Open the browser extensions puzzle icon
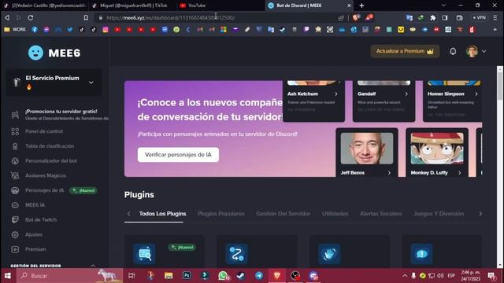Viewport: 504px width, 283px height. pos(433,17)
